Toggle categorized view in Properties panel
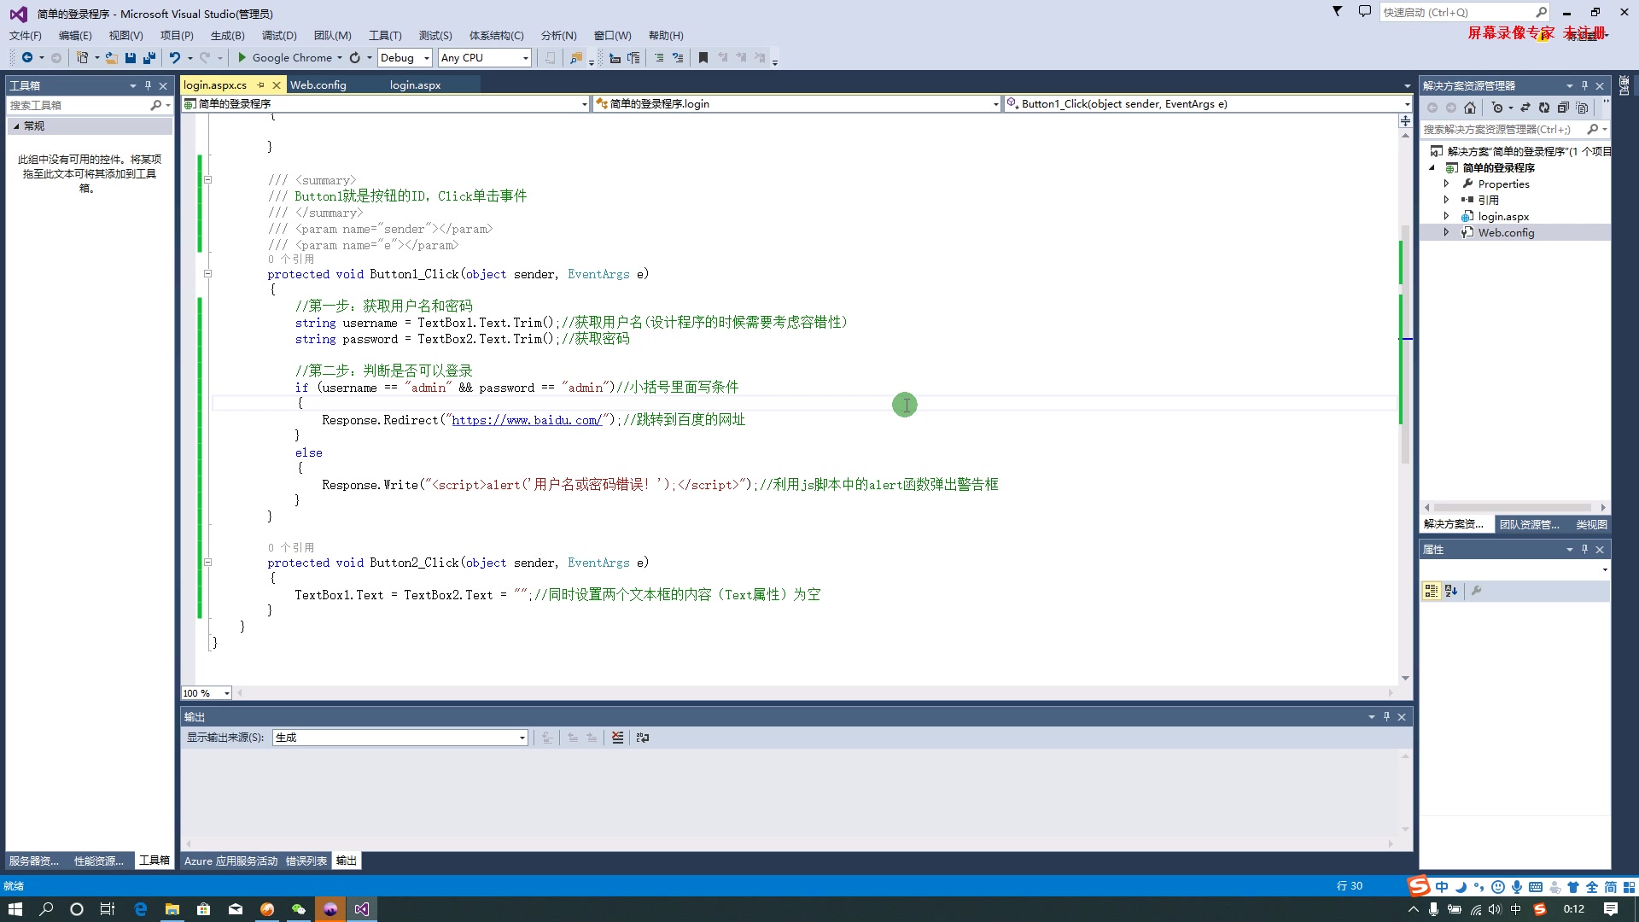 point(1432,591)
